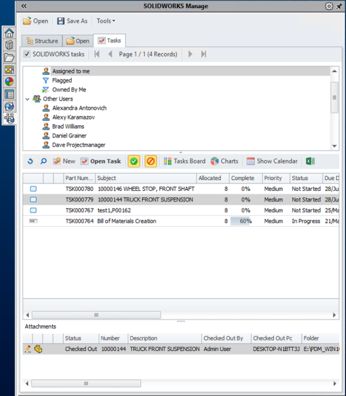Viewport: 346px width, 396px height.
Task: Click task grid scroll-left arrow
Action: tap(27, 315)
